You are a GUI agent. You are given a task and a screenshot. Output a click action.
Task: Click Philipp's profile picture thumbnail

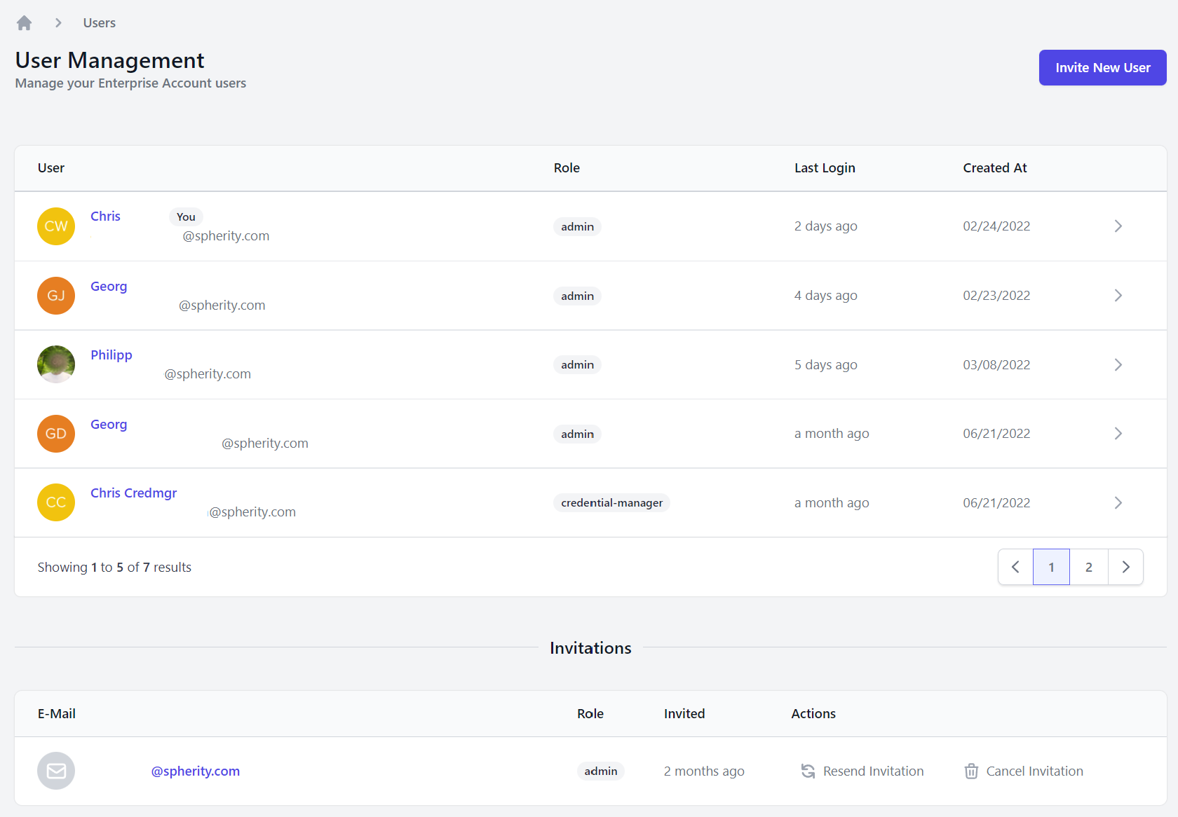click(55, 364)
